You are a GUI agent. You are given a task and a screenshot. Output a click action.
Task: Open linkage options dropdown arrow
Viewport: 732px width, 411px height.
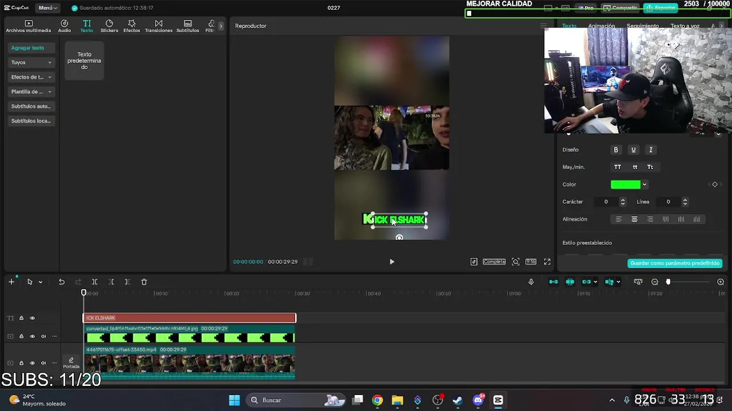coord(595,282)
